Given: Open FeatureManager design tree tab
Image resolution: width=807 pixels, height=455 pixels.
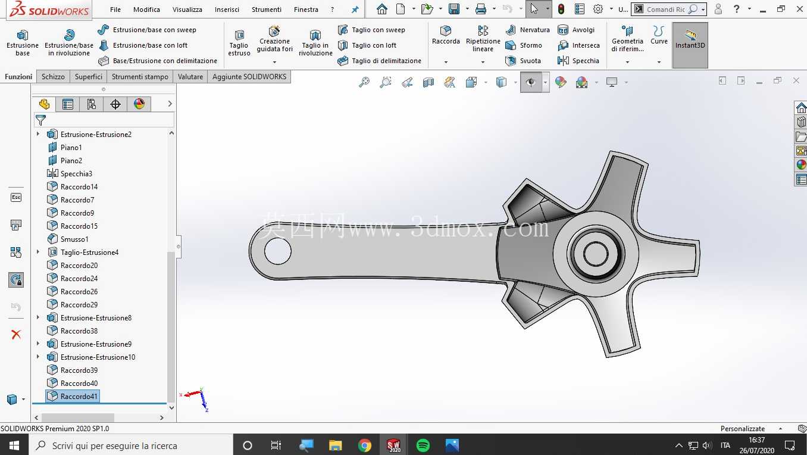Looking at the screenshot, I should [44, 104].
